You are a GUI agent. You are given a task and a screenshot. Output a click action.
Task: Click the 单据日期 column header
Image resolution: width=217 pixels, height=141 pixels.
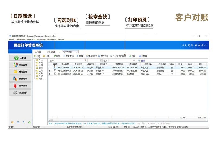coord(79,64)
